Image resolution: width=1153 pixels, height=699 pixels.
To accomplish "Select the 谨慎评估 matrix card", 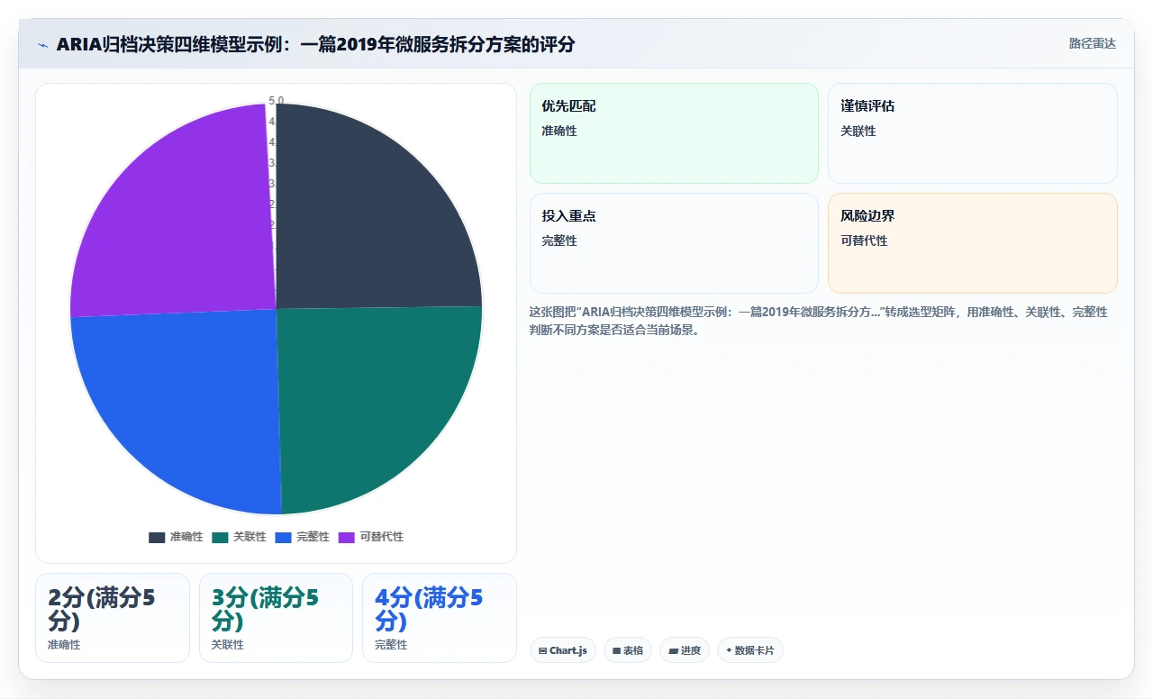I will point(973,133).
